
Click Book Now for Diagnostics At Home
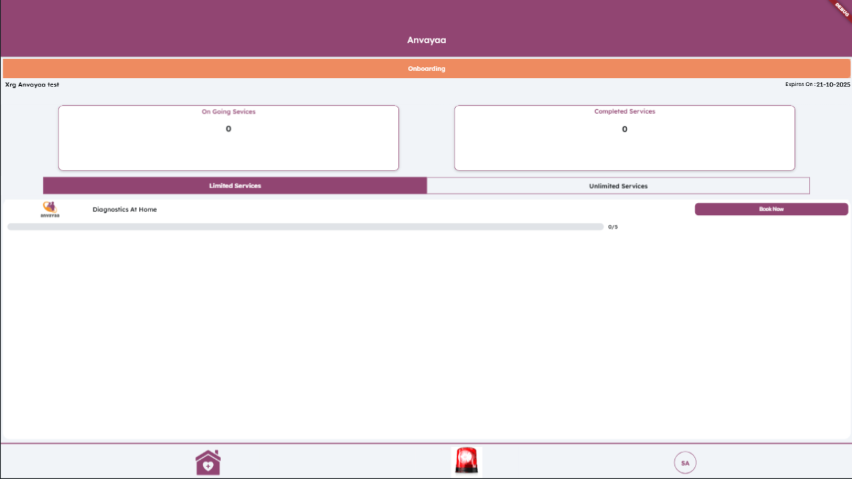pyautogui.click(x=771, y=209)
